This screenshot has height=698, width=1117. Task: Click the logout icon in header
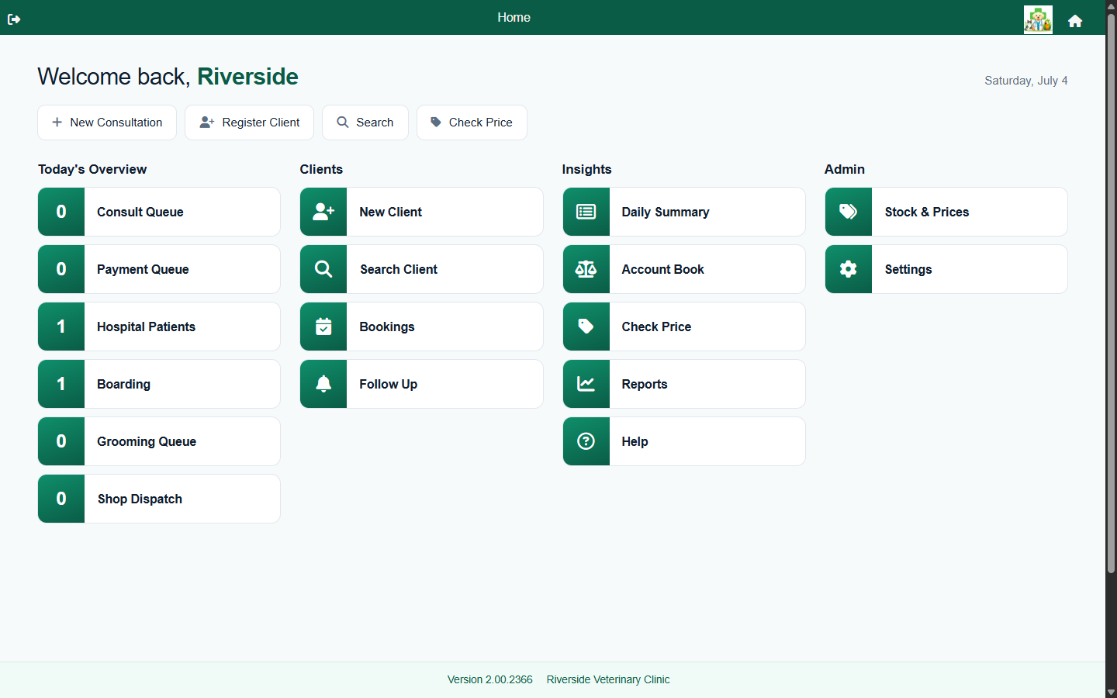[x=14, y=19]
